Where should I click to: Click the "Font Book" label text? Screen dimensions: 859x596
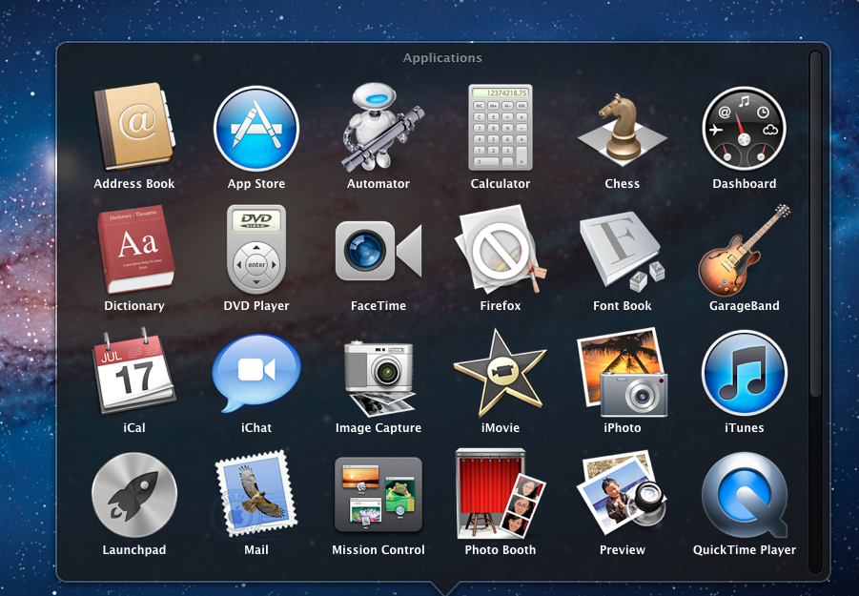[x=623, y=306]
